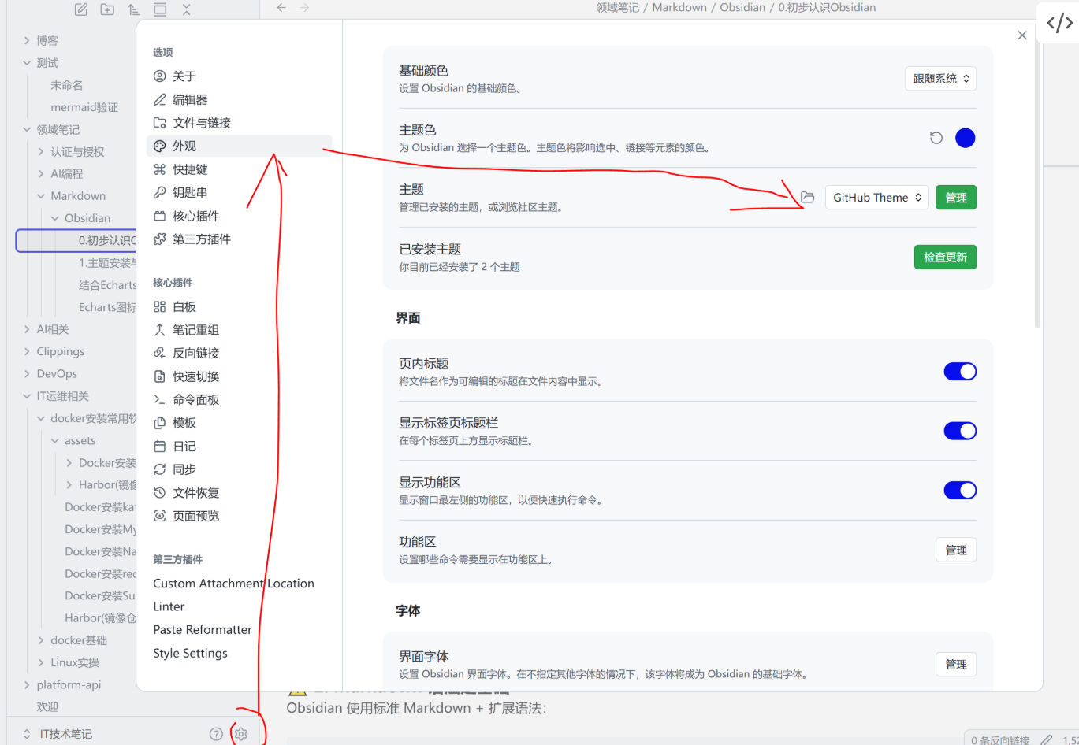Screen dimensions: 1079x745
Task: Open the 欢迎 note
Action: (47, 706)
